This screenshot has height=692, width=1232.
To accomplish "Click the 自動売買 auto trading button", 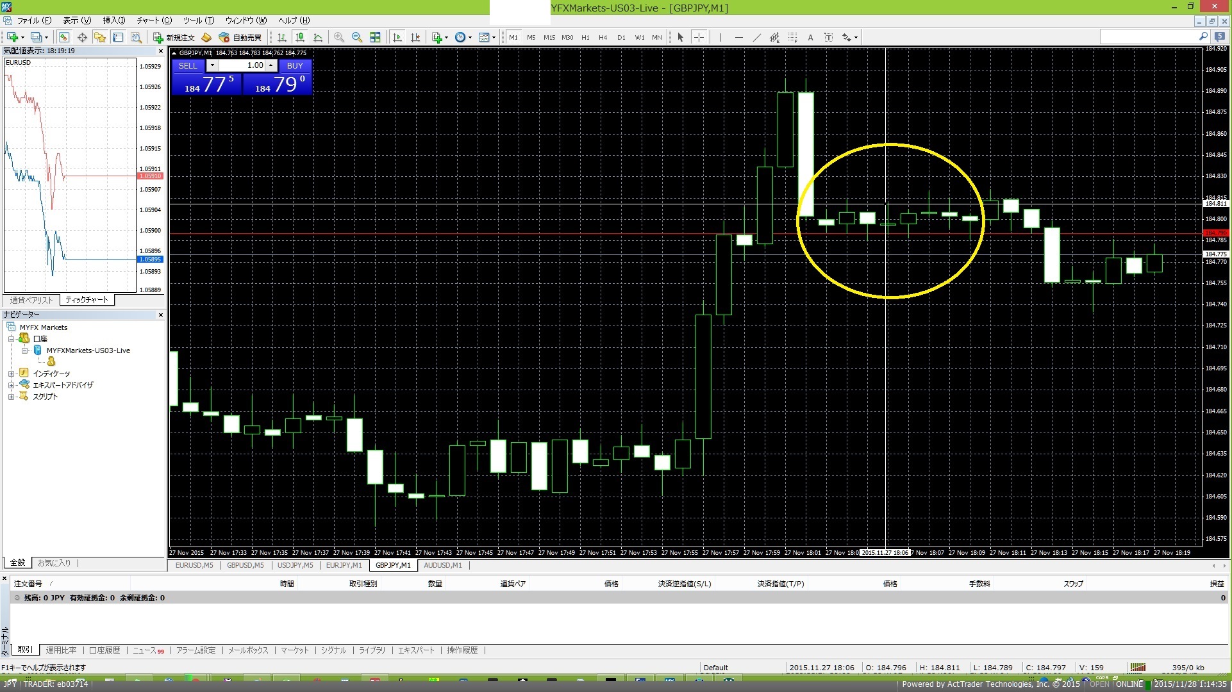I will click(x=240, y=37).
